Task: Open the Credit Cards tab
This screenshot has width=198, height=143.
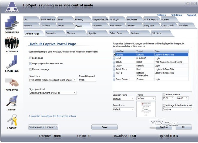Action: [x=167, y=26]
